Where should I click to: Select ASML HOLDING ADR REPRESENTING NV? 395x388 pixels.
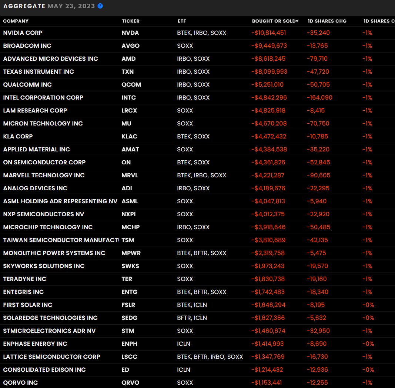tap(60, 201)
